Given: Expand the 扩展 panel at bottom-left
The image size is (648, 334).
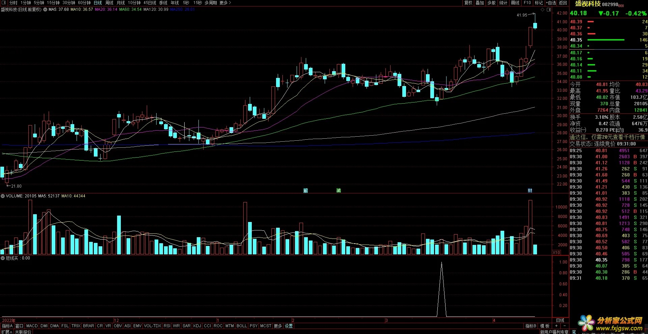Looking at the screenshot, I should coord(7,332).
